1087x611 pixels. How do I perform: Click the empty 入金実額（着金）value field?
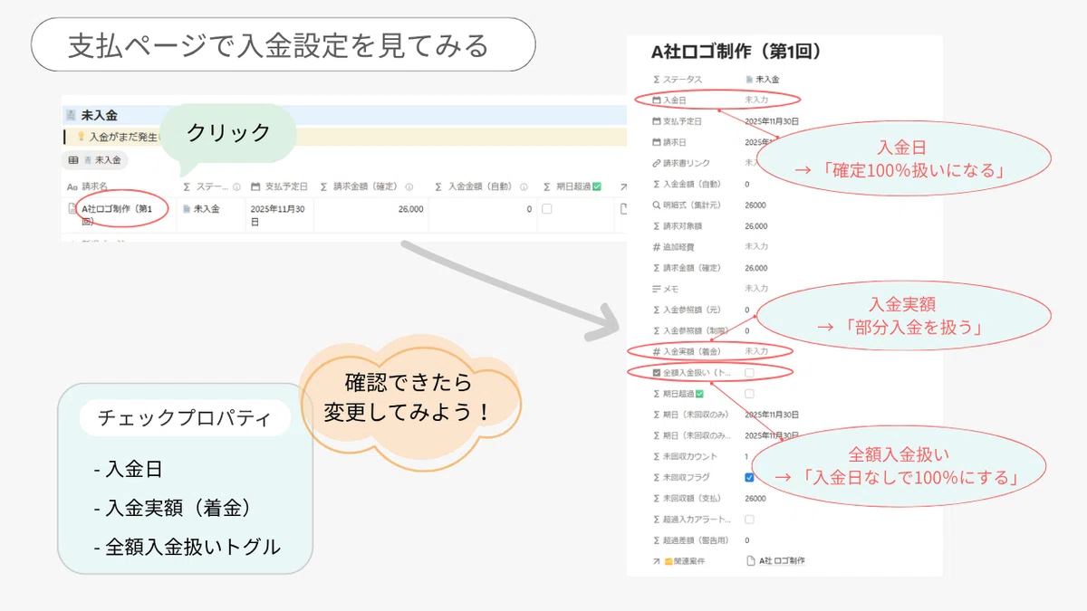(x=756, y=351)
